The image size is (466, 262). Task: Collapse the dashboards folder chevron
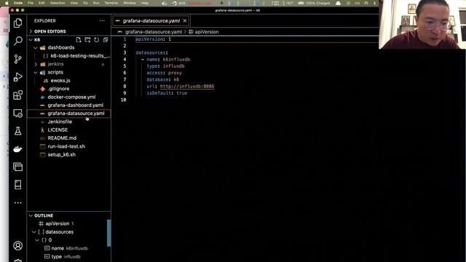point(36,47)
